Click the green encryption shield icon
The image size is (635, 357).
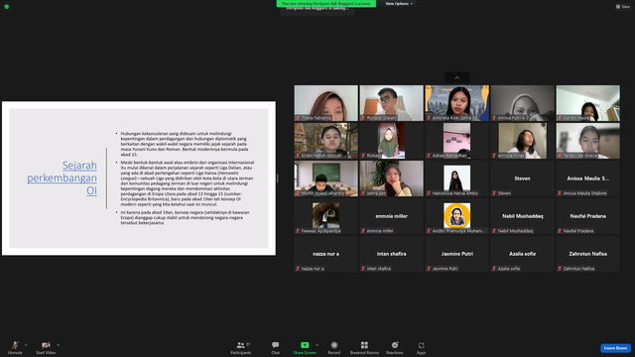[7, 7]
